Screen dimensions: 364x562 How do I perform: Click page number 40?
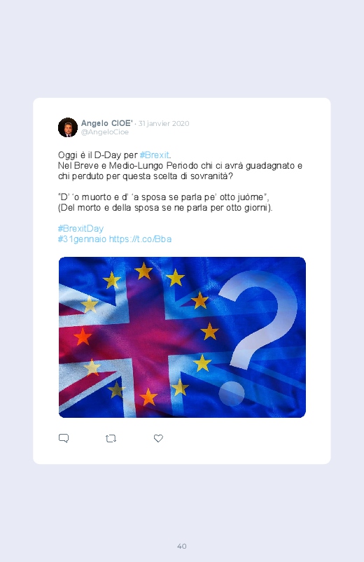pos(182,546)
